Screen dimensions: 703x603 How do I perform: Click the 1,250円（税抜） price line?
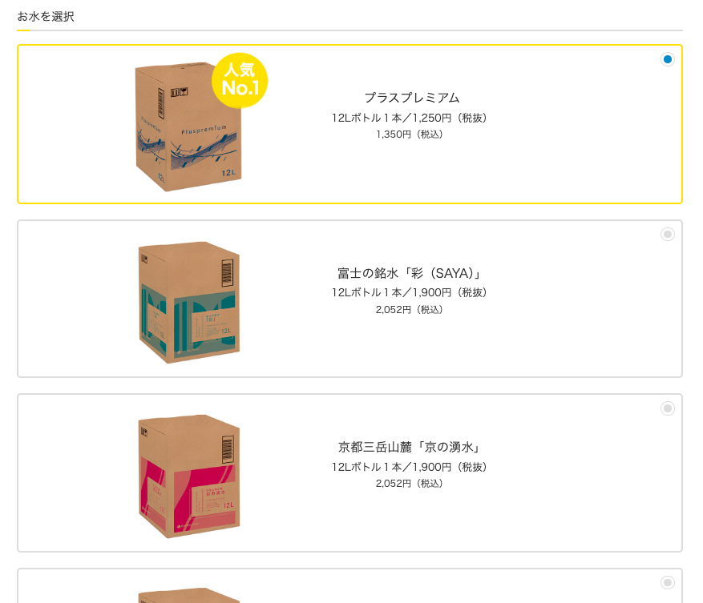[410, 118]
